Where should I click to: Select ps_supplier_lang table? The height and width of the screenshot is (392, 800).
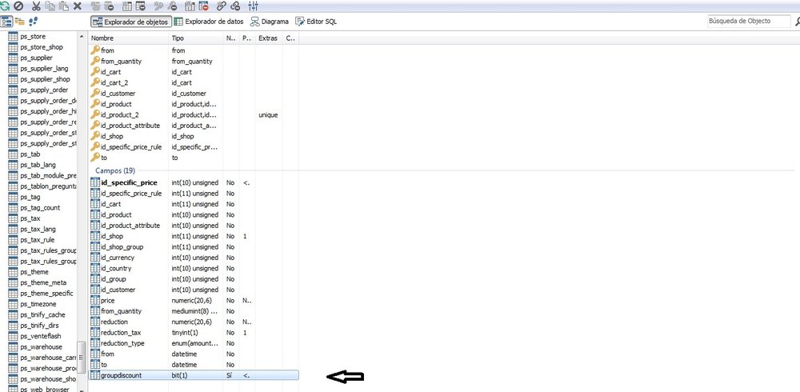44,69
